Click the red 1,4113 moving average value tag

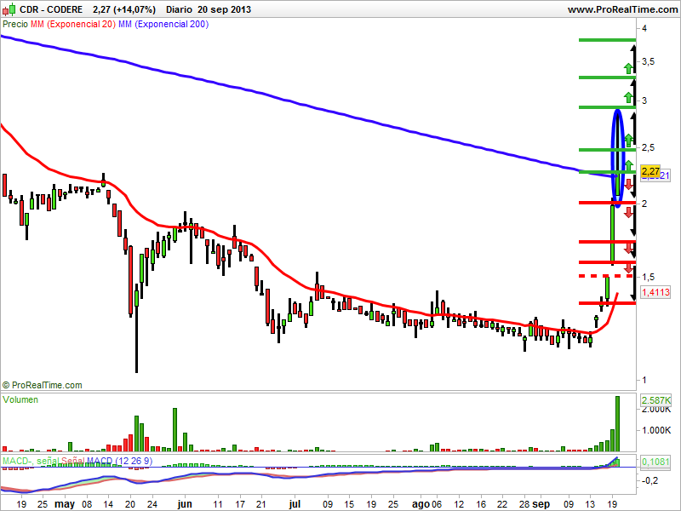coord(655,292)
